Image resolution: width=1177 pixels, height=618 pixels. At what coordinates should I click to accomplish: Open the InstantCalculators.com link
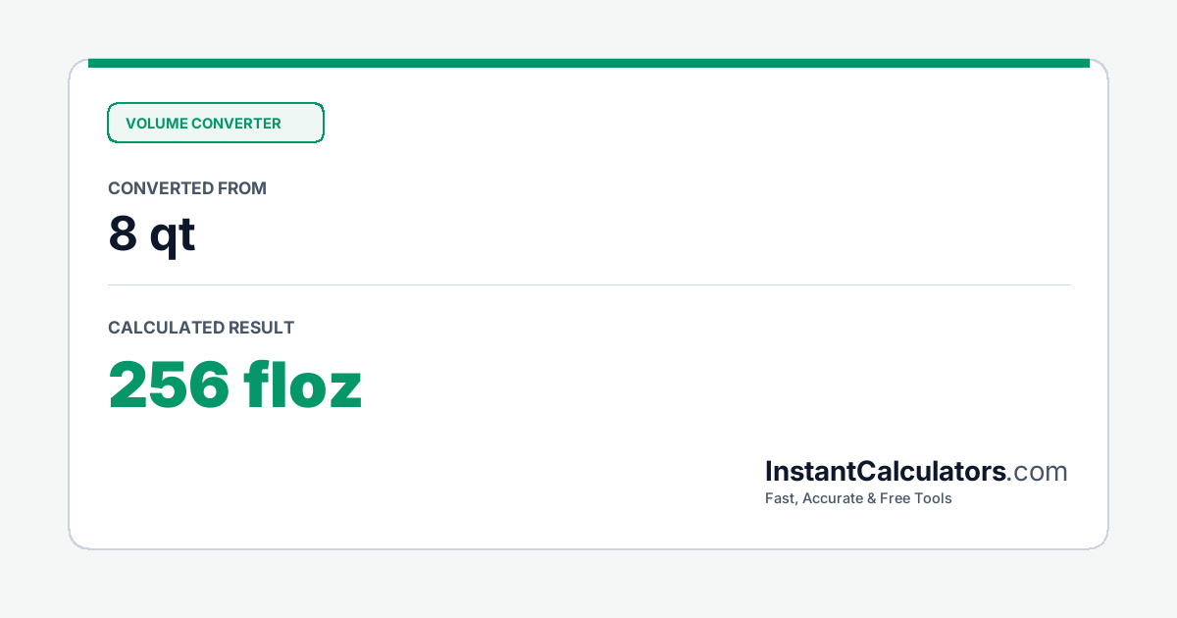click(x=916, y=472)
